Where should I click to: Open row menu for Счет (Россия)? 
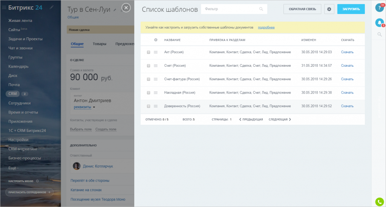click(156, 66)
